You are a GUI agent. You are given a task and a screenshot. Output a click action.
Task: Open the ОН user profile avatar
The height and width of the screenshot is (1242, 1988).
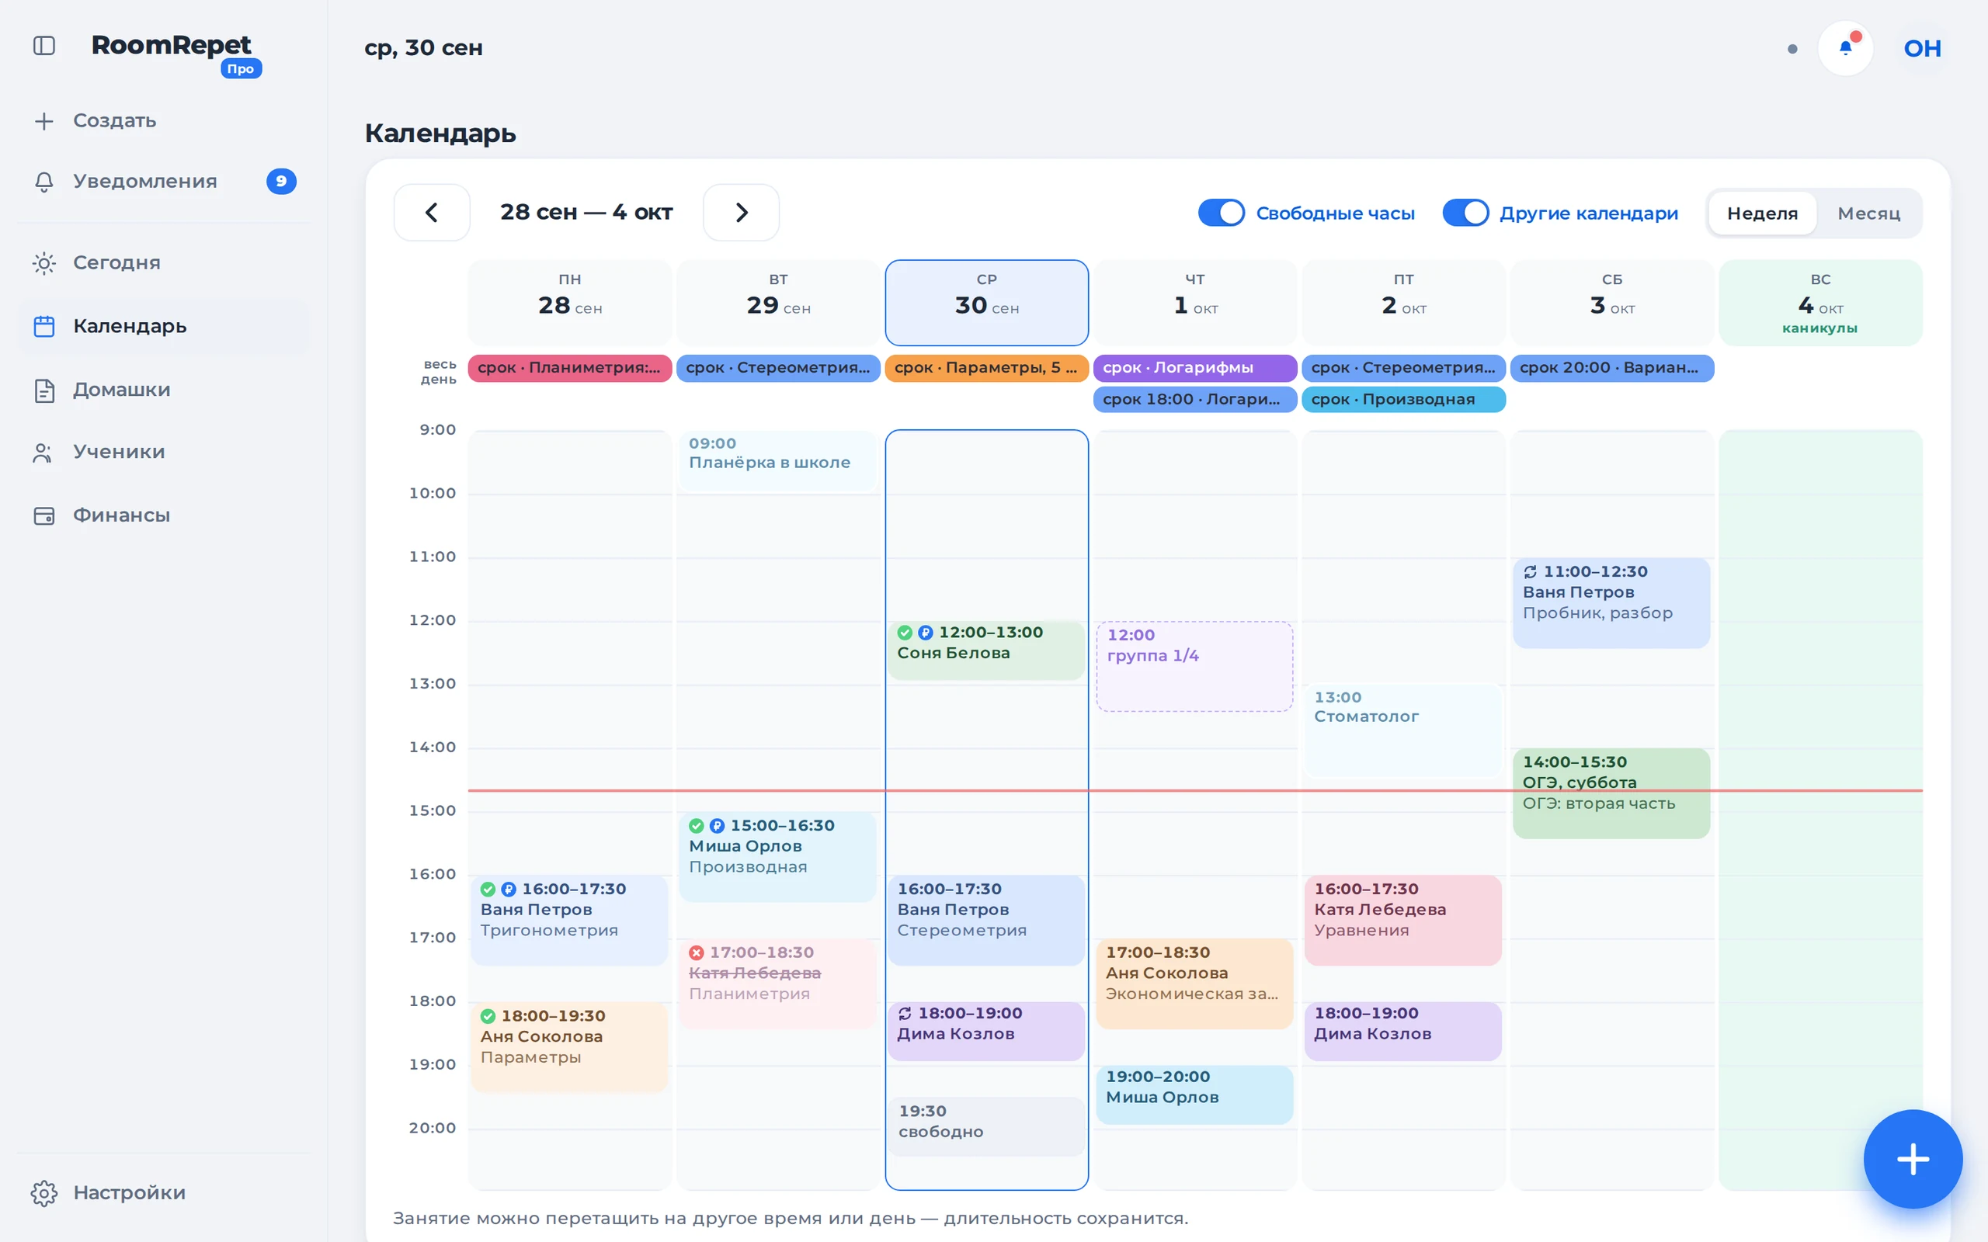coord(1922,47)
